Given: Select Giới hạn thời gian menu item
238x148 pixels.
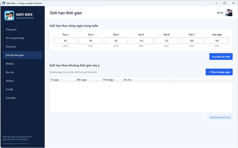Looking at the screenshot, I should (x=23, y=55).
